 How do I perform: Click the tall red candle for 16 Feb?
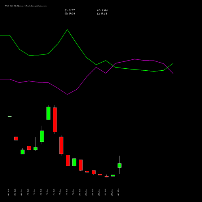(x=55, y=120)
